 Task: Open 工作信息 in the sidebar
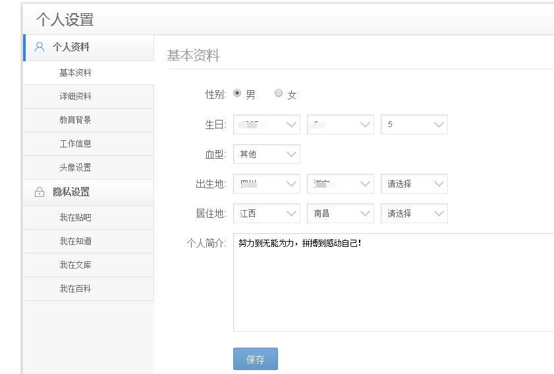[88, 144]
